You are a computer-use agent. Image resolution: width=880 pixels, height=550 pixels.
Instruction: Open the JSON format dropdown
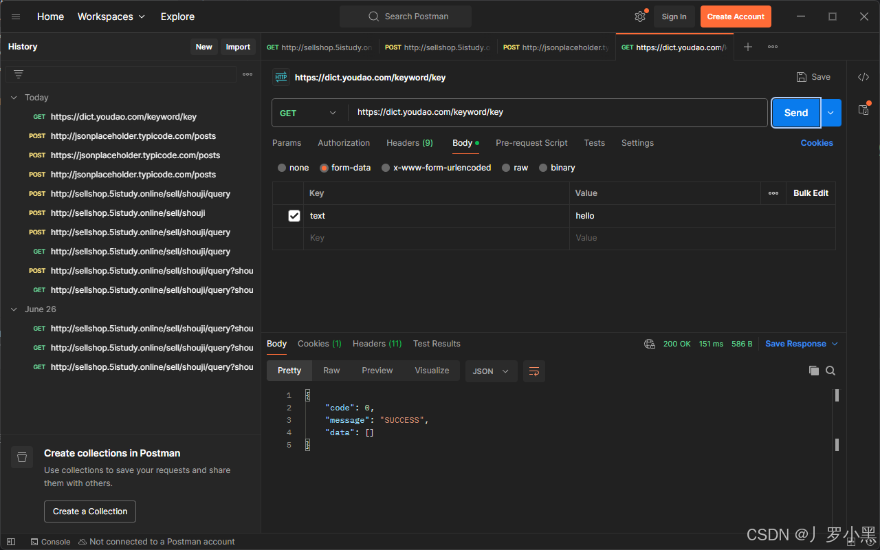click(492, 371)
